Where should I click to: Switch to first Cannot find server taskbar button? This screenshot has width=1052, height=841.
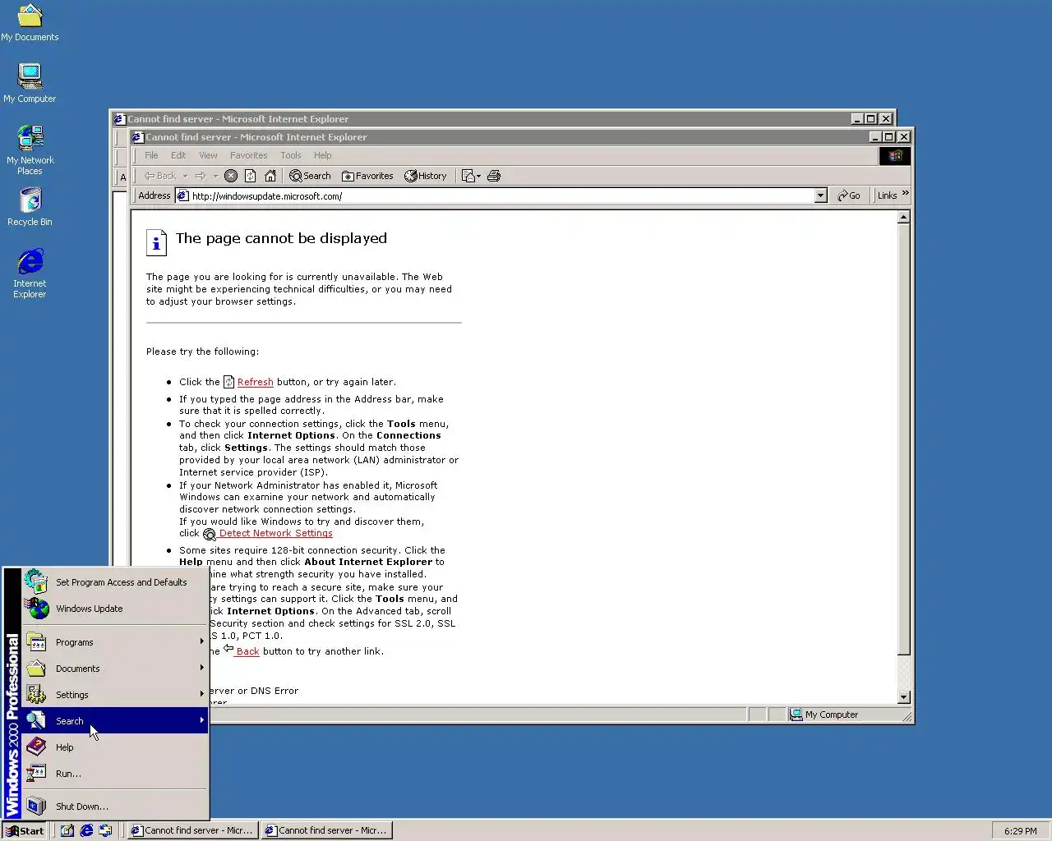192,830
